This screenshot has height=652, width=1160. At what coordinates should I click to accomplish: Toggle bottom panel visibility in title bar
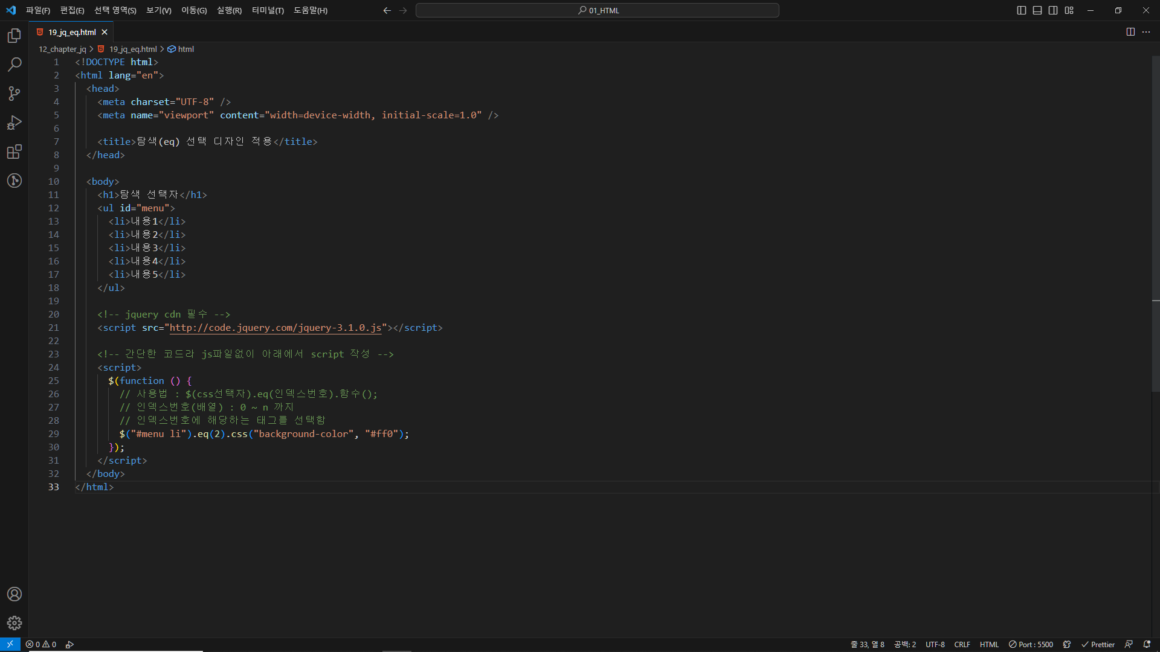tap(1037, 10)
